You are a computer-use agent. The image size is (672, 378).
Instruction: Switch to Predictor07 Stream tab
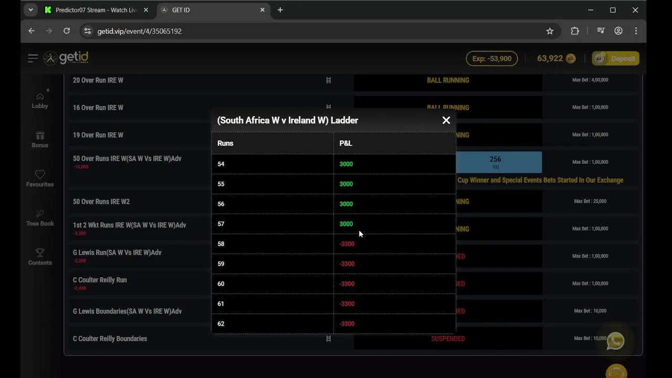[x=96, y=10]
